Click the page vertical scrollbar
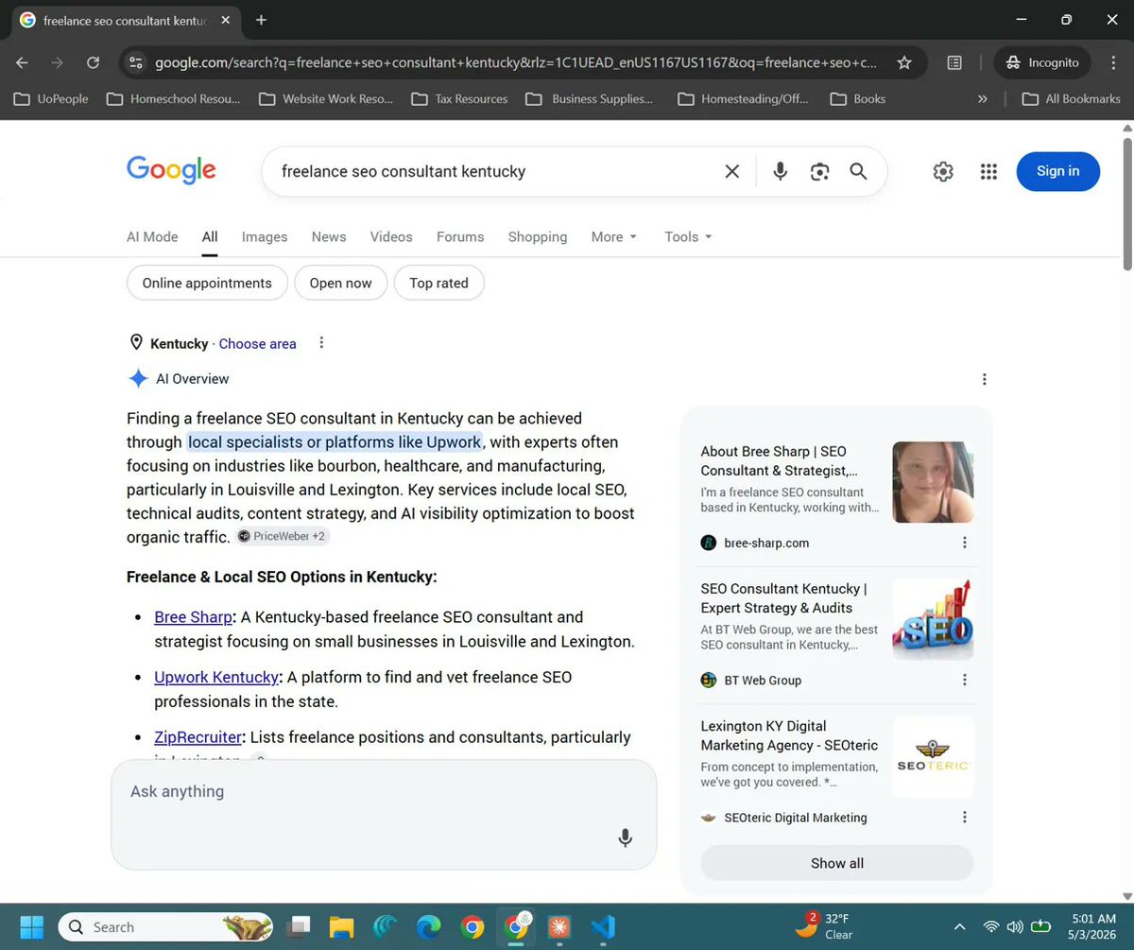1134x950 pixels. click(x=1126, y=203)
